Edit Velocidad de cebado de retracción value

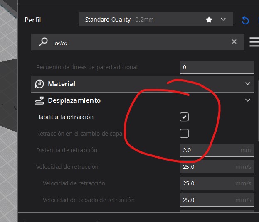[x=217, y=200]
